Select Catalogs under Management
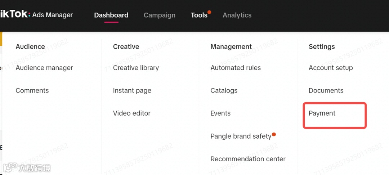Screen dimensions: 389x175 (224, 90)
